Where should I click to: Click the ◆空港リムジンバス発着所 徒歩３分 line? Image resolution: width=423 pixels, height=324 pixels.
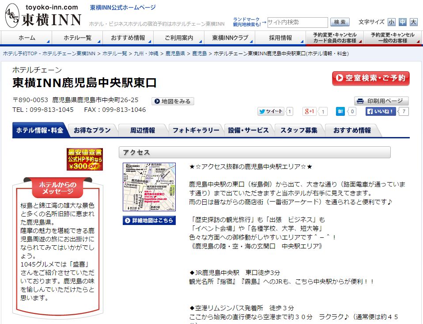point(242,308)
